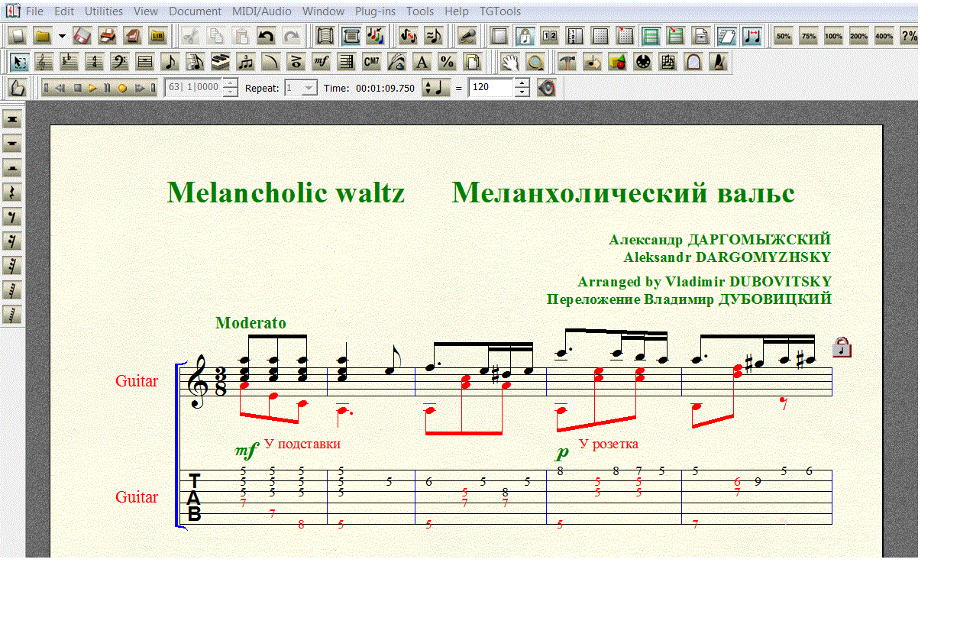
Task: Select the MIDI tool round connector icon
Action: 643,62
